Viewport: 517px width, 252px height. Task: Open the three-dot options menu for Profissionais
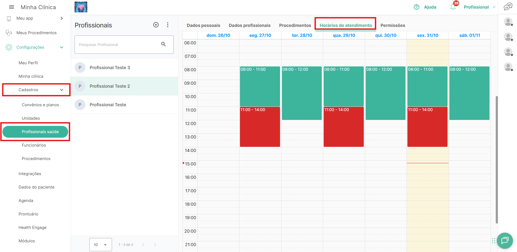pyautogui.click(x=168, y=25)
